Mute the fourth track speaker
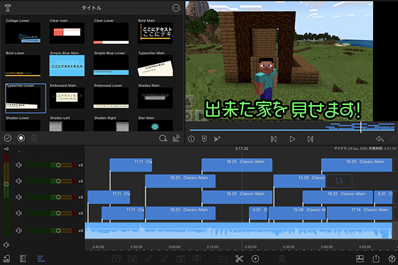The image size is (398, 265). coord(19,213)
